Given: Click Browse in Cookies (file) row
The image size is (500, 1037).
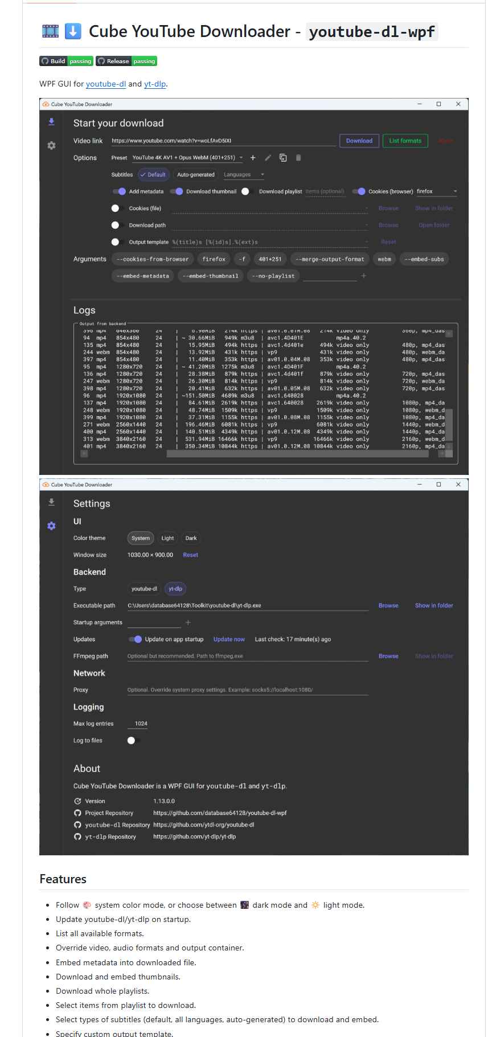Looking at the screenshot, I should coord(388,208).
